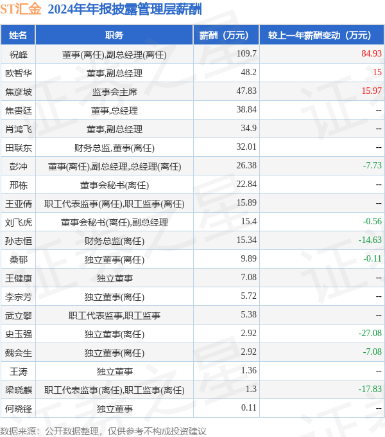Click the salary value 22.84
The width and height of the screenshot is (385, 437).
[x=246, y=184]
